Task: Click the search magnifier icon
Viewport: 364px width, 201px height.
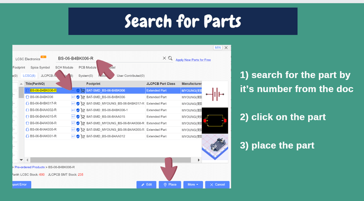Action: click(x=170, y=58)
